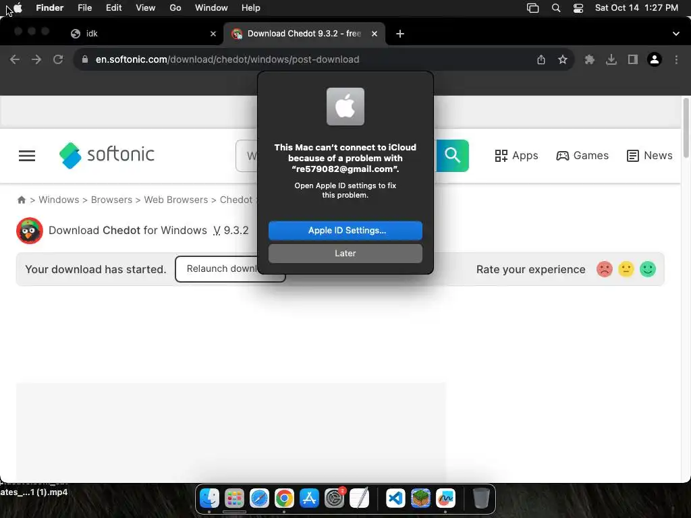Open the Window menu

point(211,8)
